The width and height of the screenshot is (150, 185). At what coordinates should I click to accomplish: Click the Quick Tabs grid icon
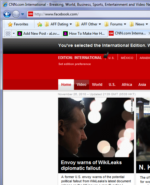click(8, 33)
